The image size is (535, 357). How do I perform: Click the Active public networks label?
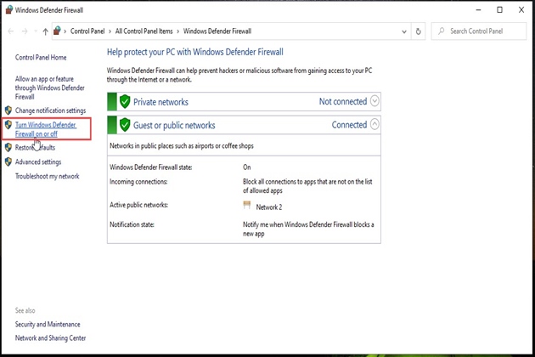click(139, 205)
